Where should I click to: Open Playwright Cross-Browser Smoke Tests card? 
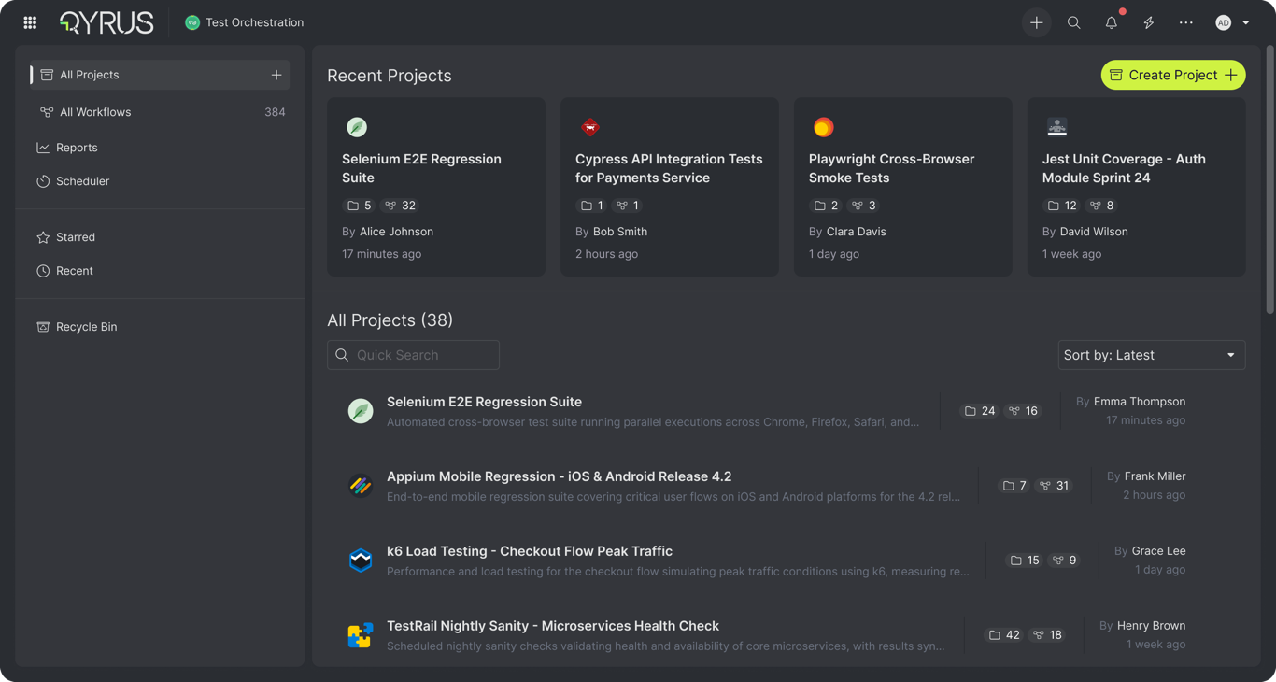(x=903, y=187)
